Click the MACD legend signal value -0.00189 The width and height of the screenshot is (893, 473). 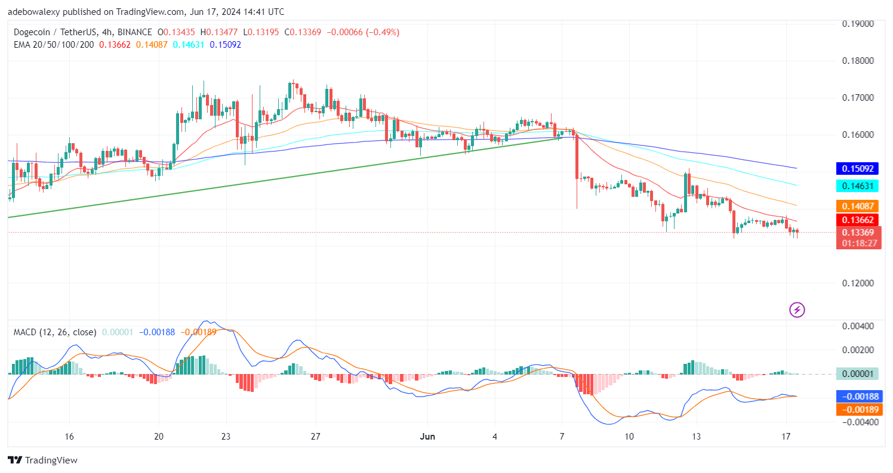(199, 332)
